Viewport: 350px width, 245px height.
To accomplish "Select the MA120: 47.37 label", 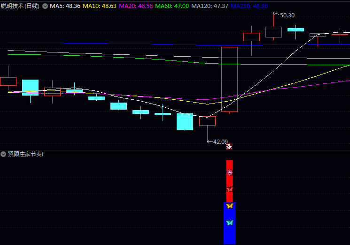I will (210, 6).
